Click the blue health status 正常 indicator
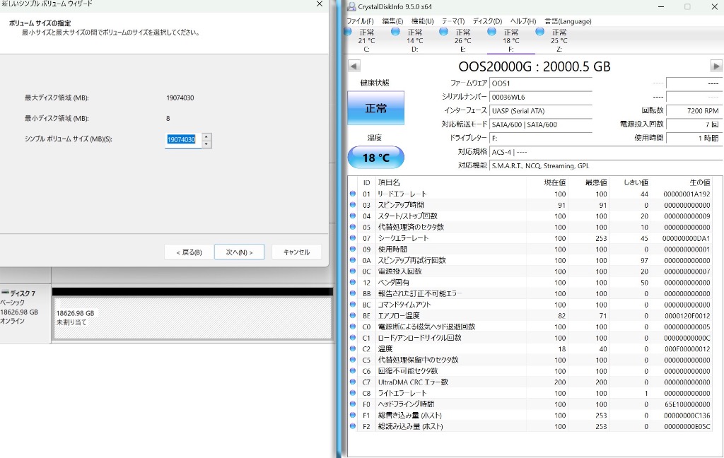724x458 pixels. 375,108
